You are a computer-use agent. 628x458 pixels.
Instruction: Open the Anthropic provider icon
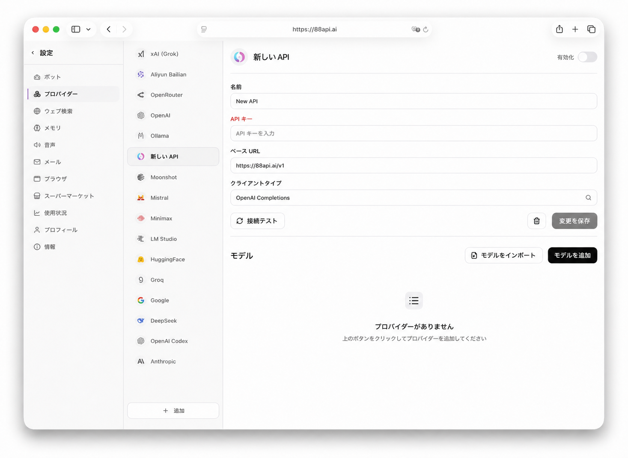[141, 361]
